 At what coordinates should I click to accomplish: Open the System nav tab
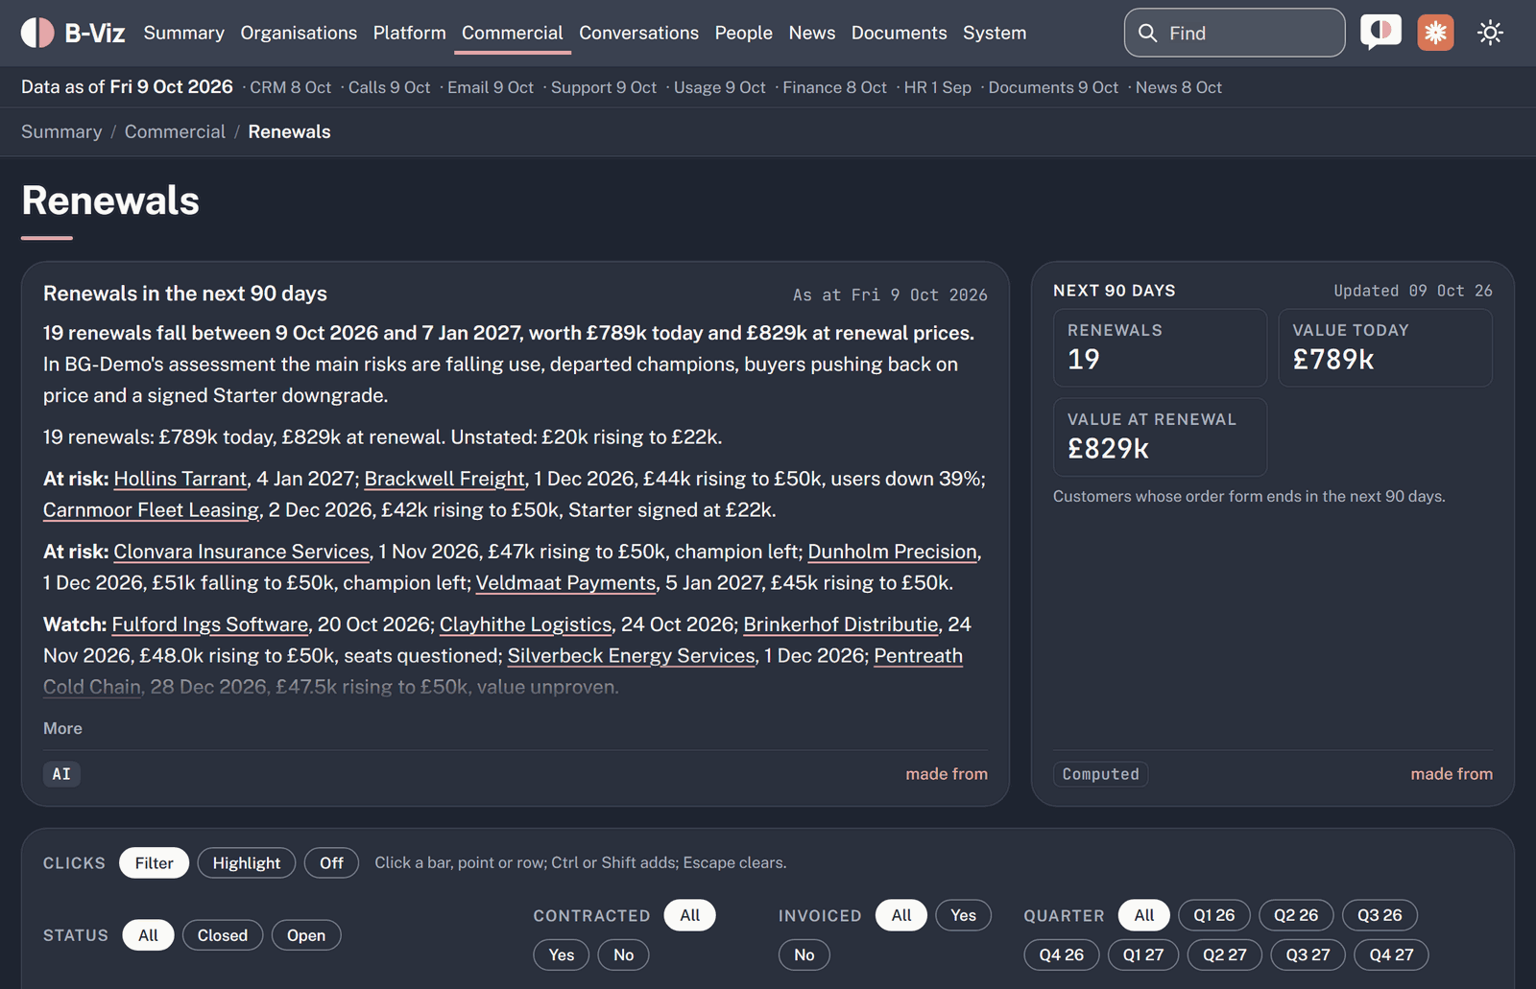click(995, 33)
